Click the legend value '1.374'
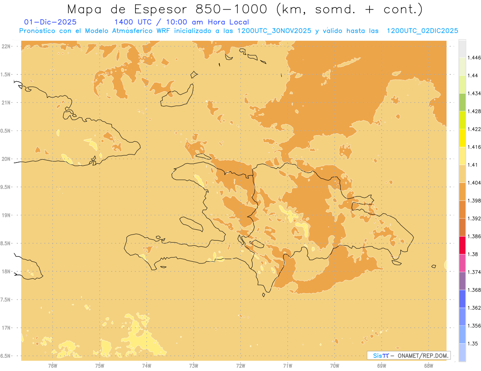This screenshot has height=371, width=481. pos(474,272)
